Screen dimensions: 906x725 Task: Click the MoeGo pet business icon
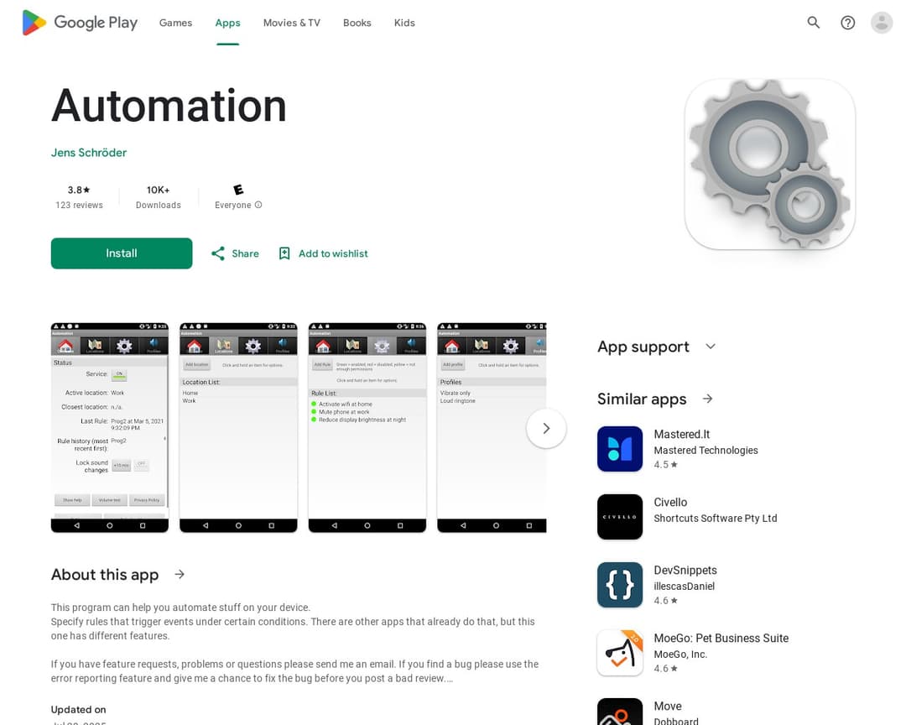point(620,653)
